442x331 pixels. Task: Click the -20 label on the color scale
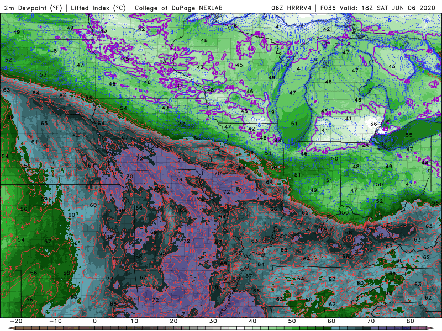coord(16,321)
